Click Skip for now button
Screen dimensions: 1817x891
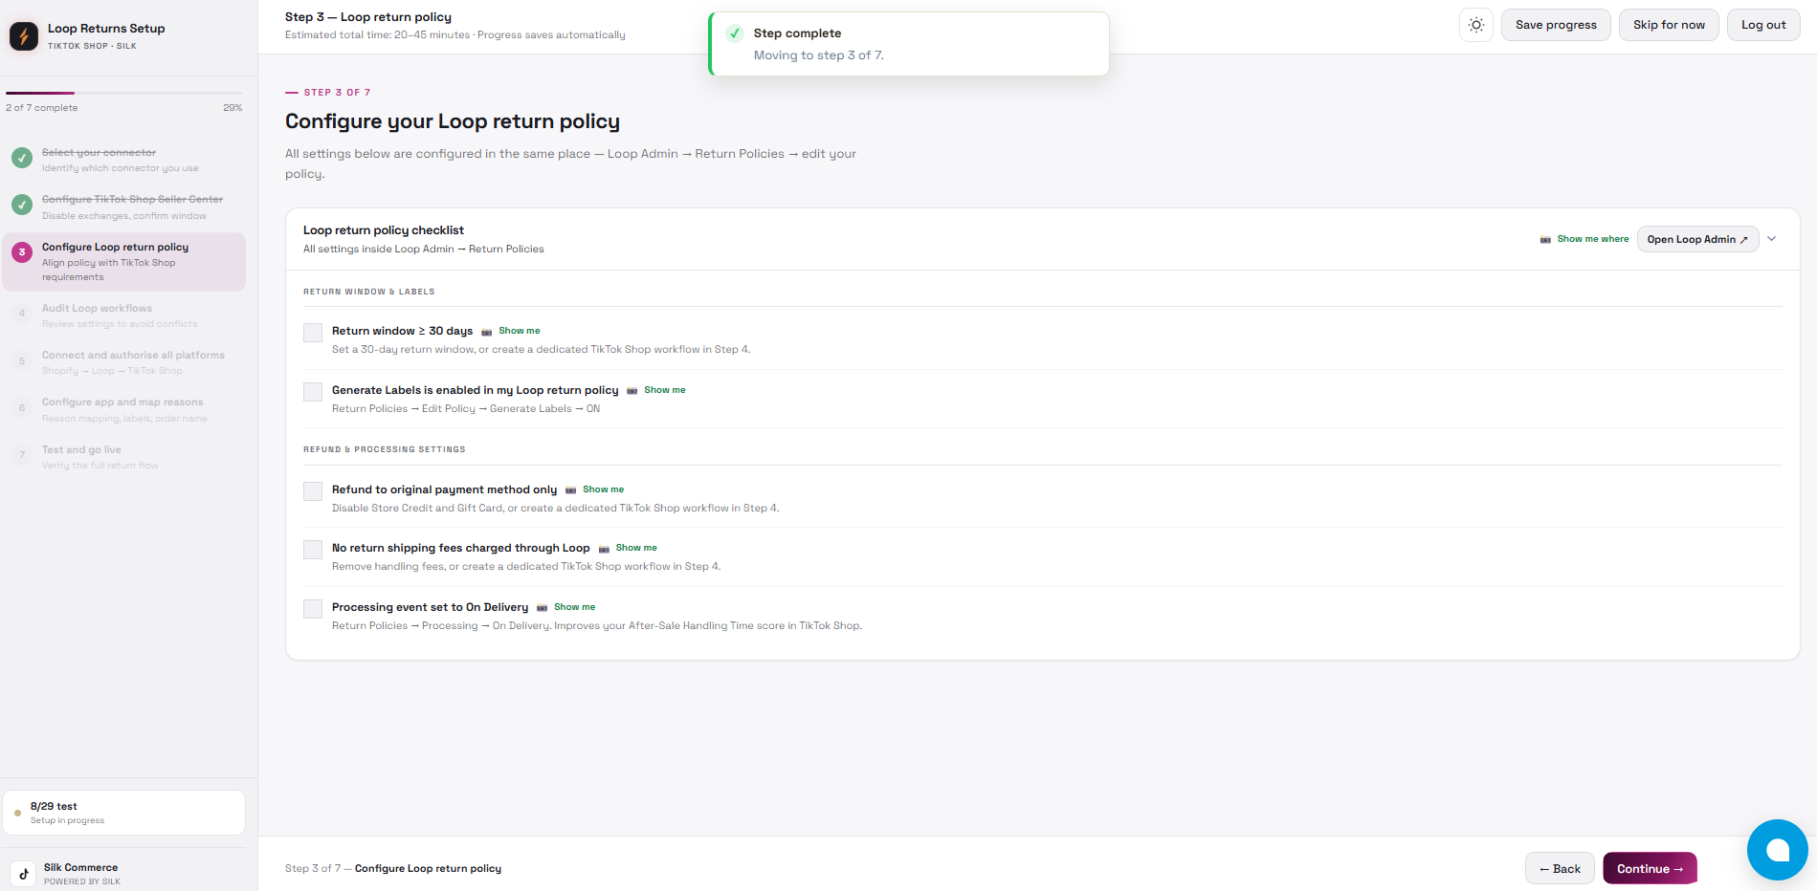point(1669,25)
